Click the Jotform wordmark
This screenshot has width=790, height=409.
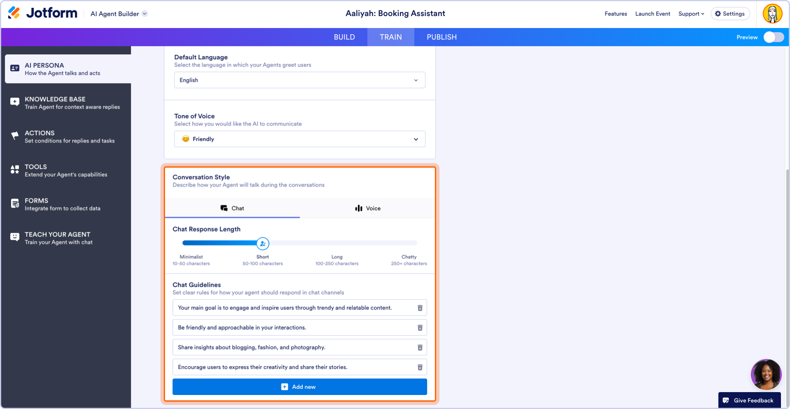(52, 13)
